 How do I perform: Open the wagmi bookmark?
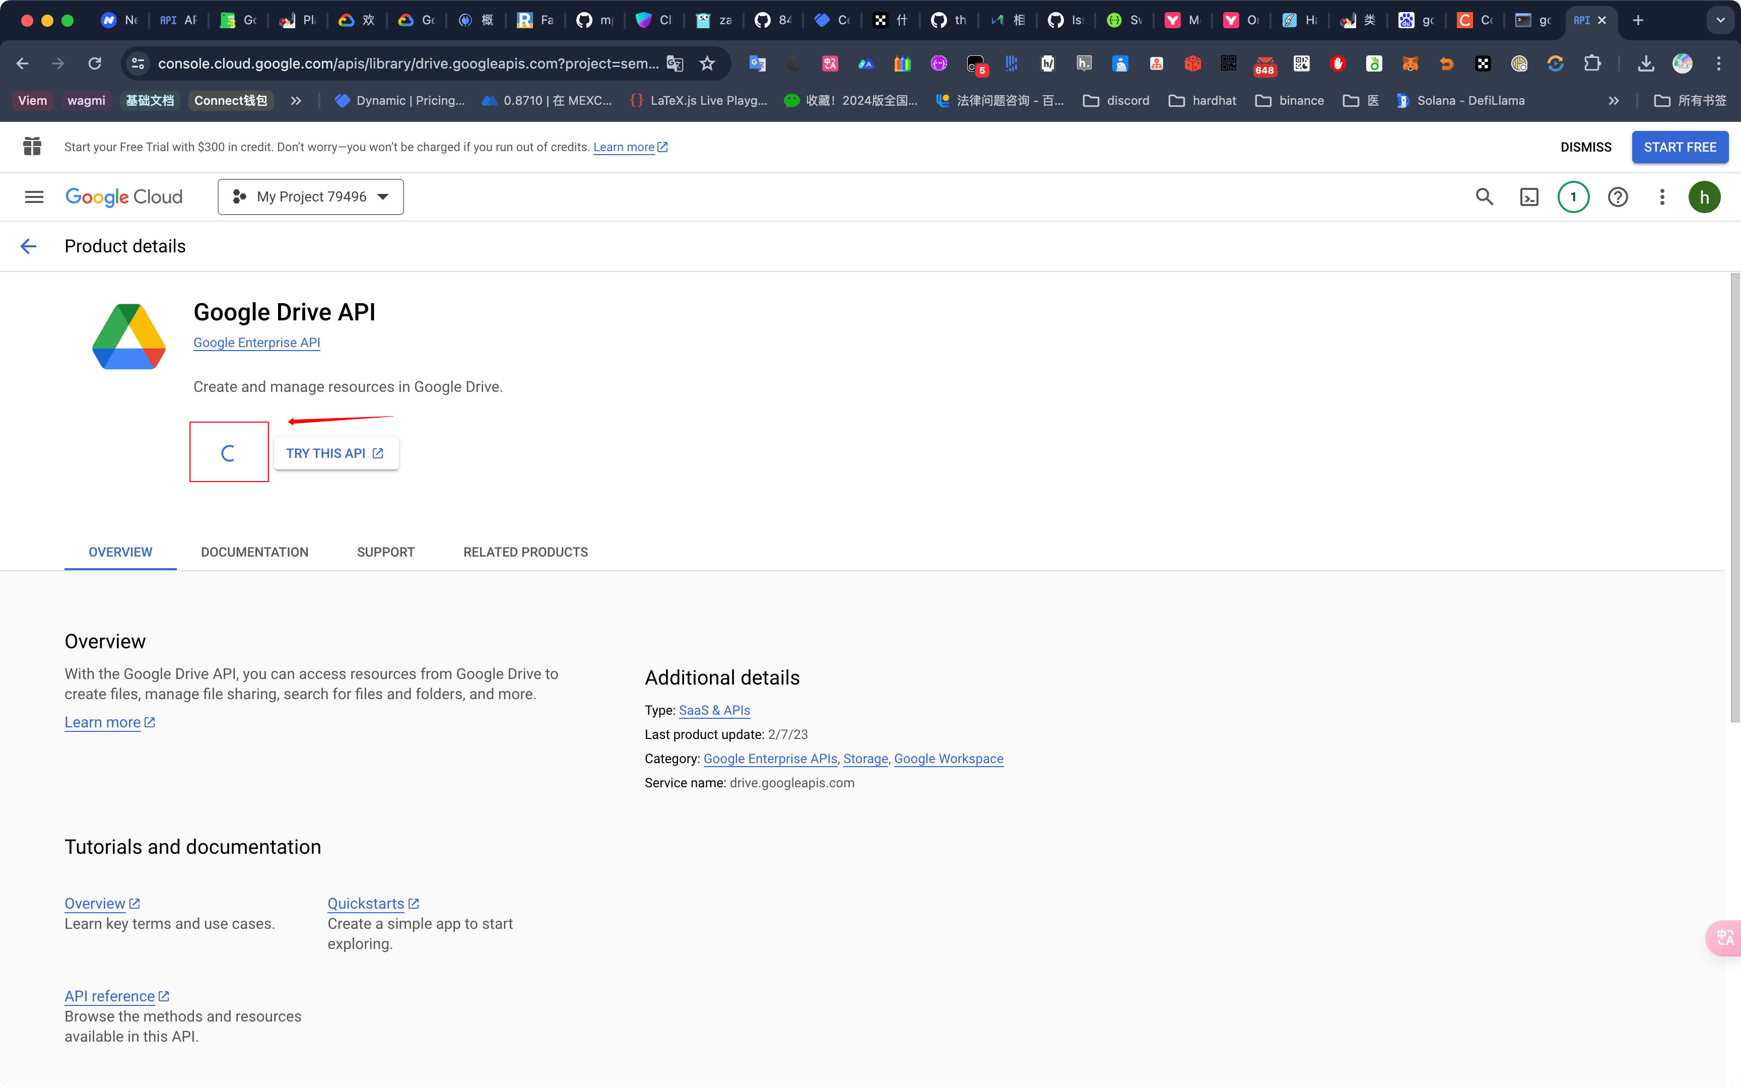[x=86, y=101]
